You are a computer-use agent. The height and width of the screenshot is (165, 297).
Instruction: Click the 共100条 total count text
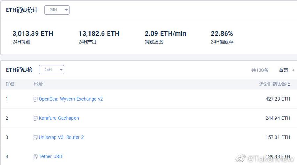click(x=260, y=70)
